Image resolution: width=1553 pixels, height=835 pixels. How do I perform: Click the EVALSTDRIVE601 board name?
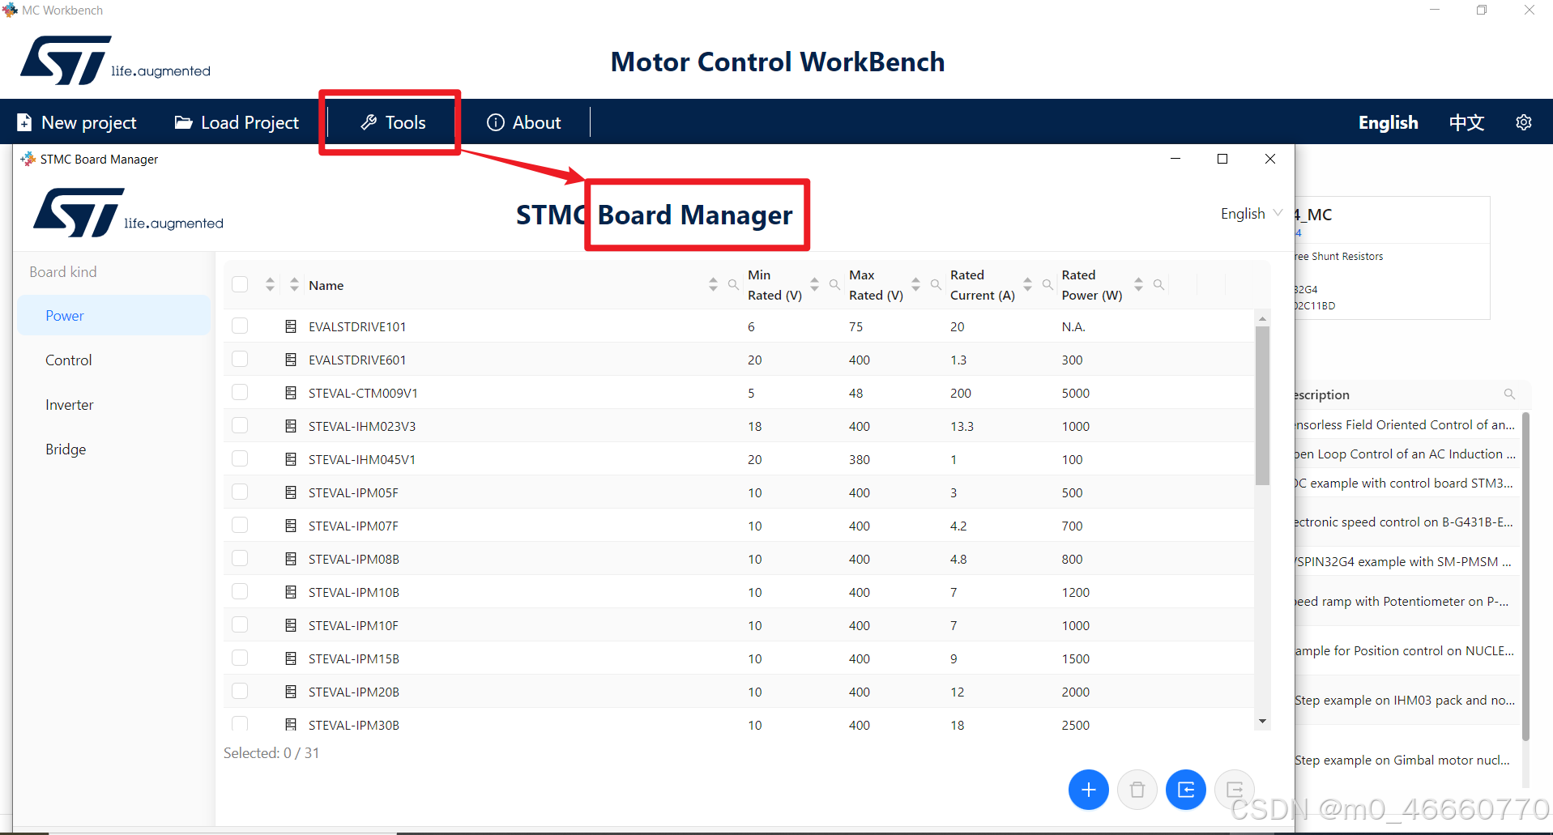tap(357, 360)
